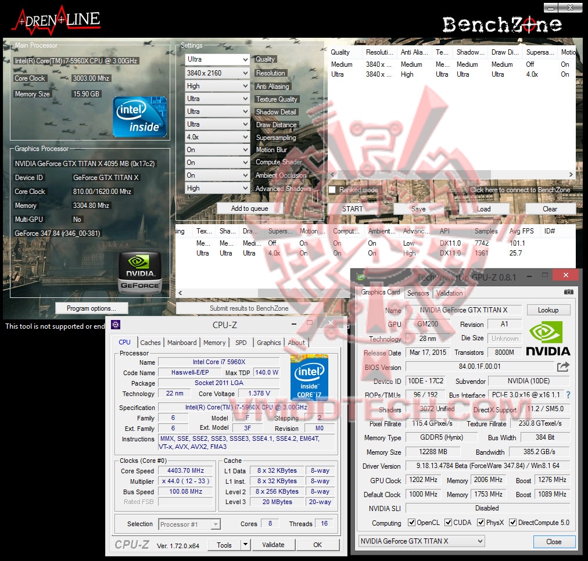
Task: Expand the Shadow Detail dropdown
Action: pos(217,112)
